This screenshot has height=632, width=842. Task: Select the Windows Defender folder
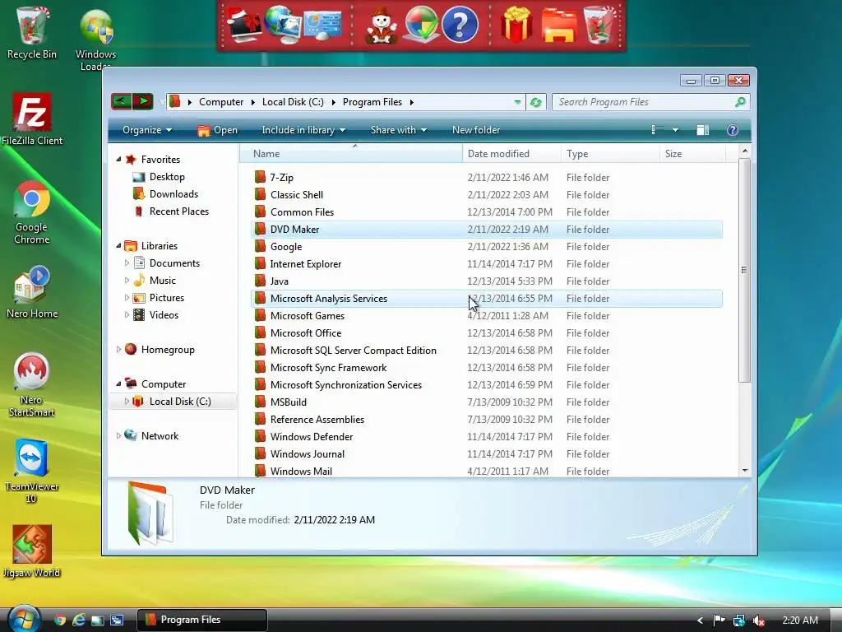(x=487, y=437)
